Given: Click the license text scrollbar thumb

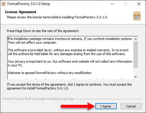Looking at the screenshot, I should tap(135, 54).
